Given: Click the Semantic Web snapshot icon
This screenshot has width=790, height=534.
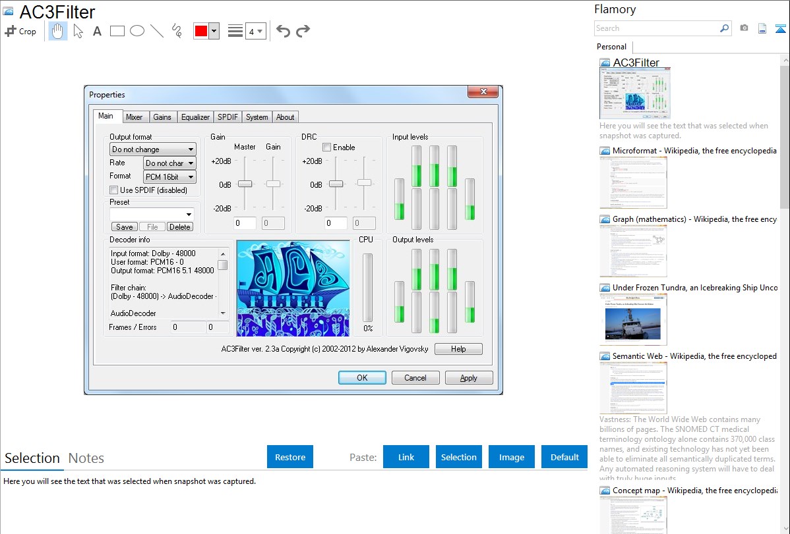Looking at the screenshot, I should 605,356.
